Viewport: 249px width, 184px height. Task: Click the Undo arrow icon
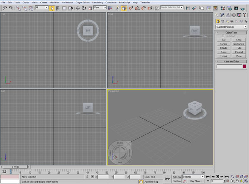pyautogui.click(x=5, y=8)
